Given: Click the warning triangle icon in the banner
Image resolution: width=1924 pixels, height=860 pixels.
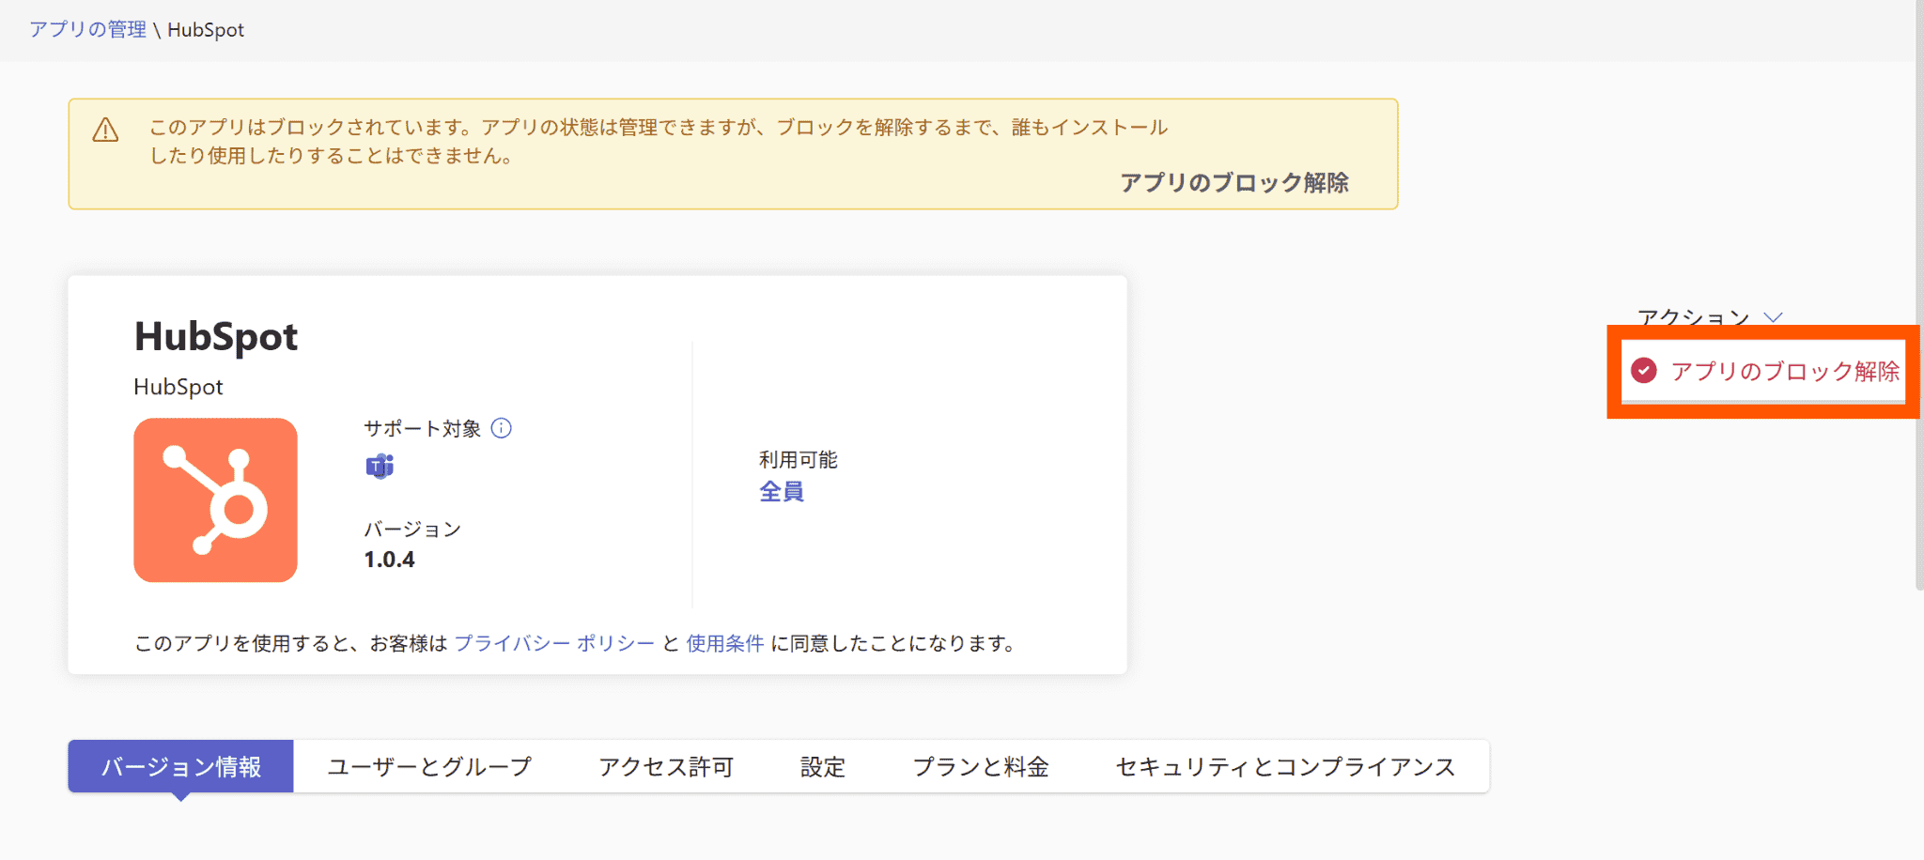Looking at the screenshot, I should point(105,131).
